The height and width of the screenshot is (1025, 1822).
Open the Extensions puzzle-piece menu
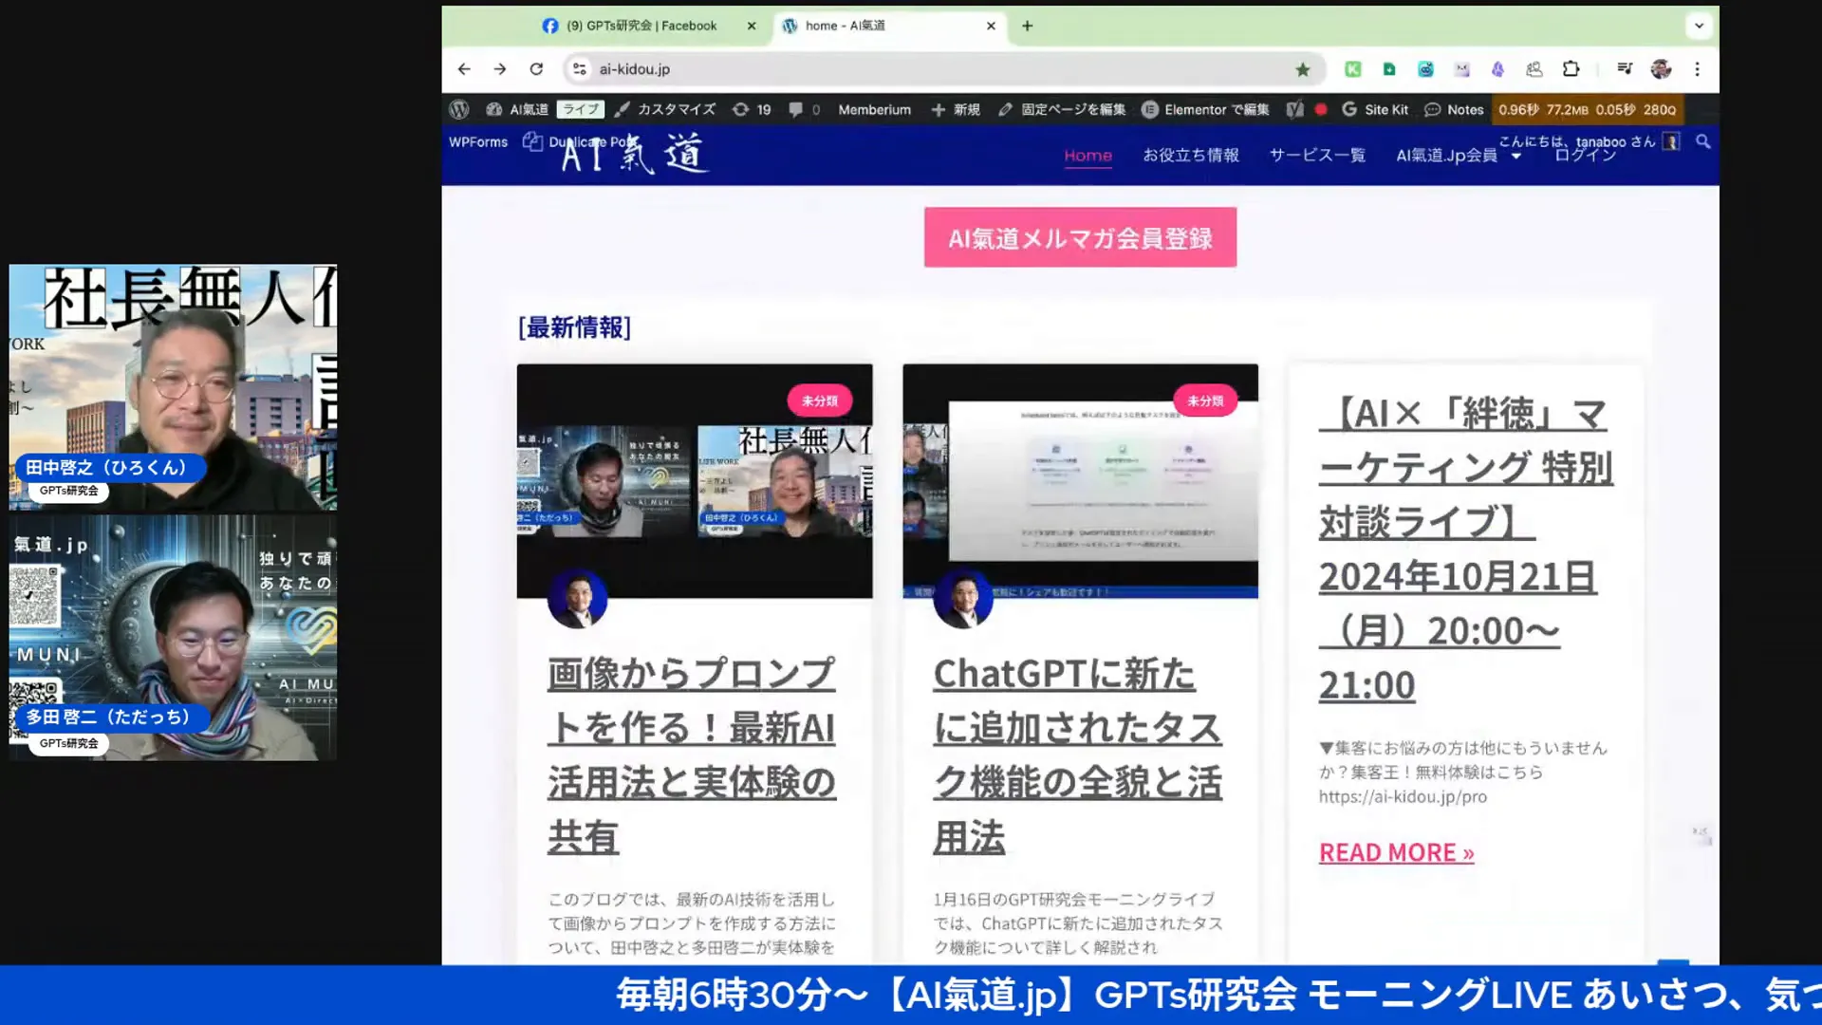(x=1571, y=69)
